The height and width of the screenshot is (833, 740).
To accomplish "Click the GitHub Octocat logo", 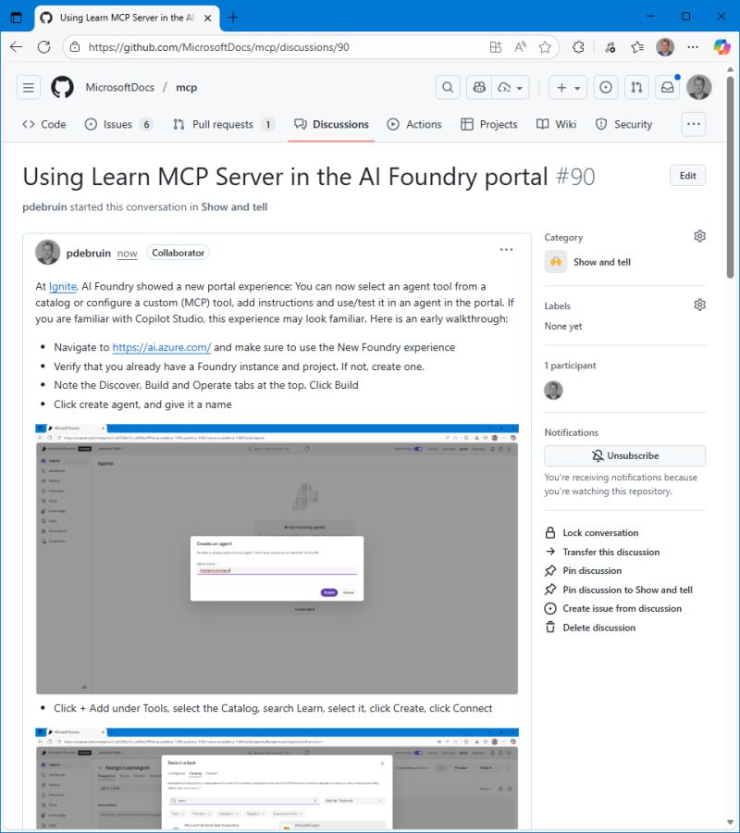I will [62, 87].
